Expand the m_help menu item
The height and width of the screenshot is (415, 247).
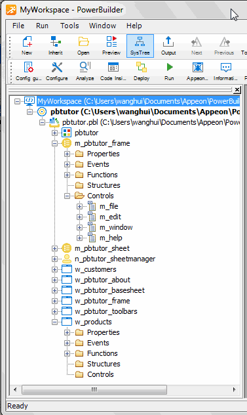click(79, 238)
